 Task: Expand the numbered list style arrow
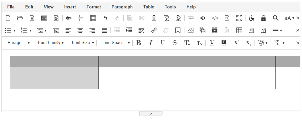coord(31,30)
